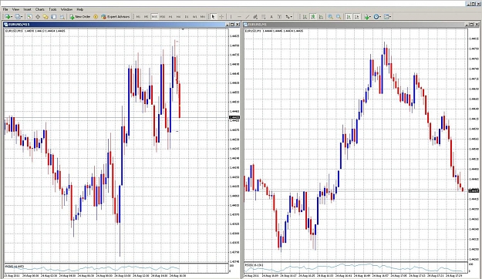Switch timeframe to M30

tap(162, 17)
